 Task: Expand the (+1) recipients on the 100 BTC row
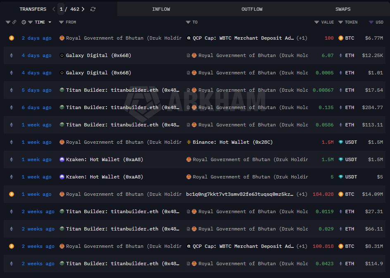click(302, 38)
